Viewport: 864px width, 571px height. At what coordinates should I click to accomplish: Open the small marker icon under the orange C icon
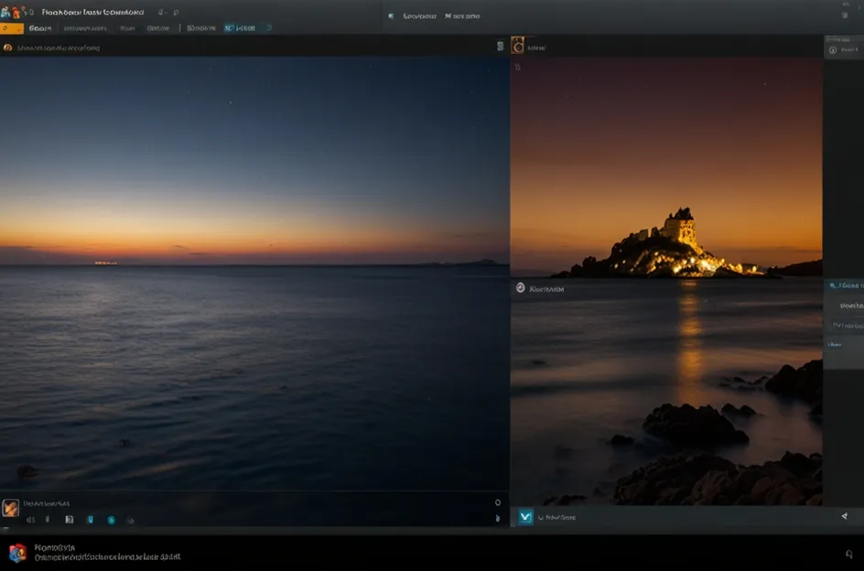(517, 67)
